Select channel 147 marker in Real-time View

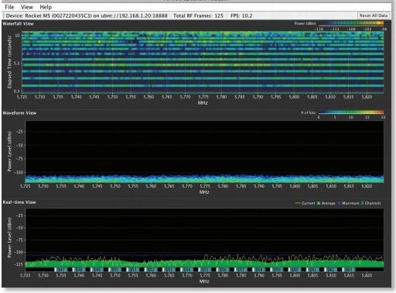[x=60, y=270]
